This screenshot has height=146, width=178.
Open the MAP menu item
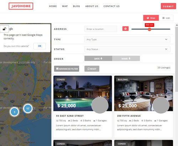pyautogui.click(x=65, y=6)
